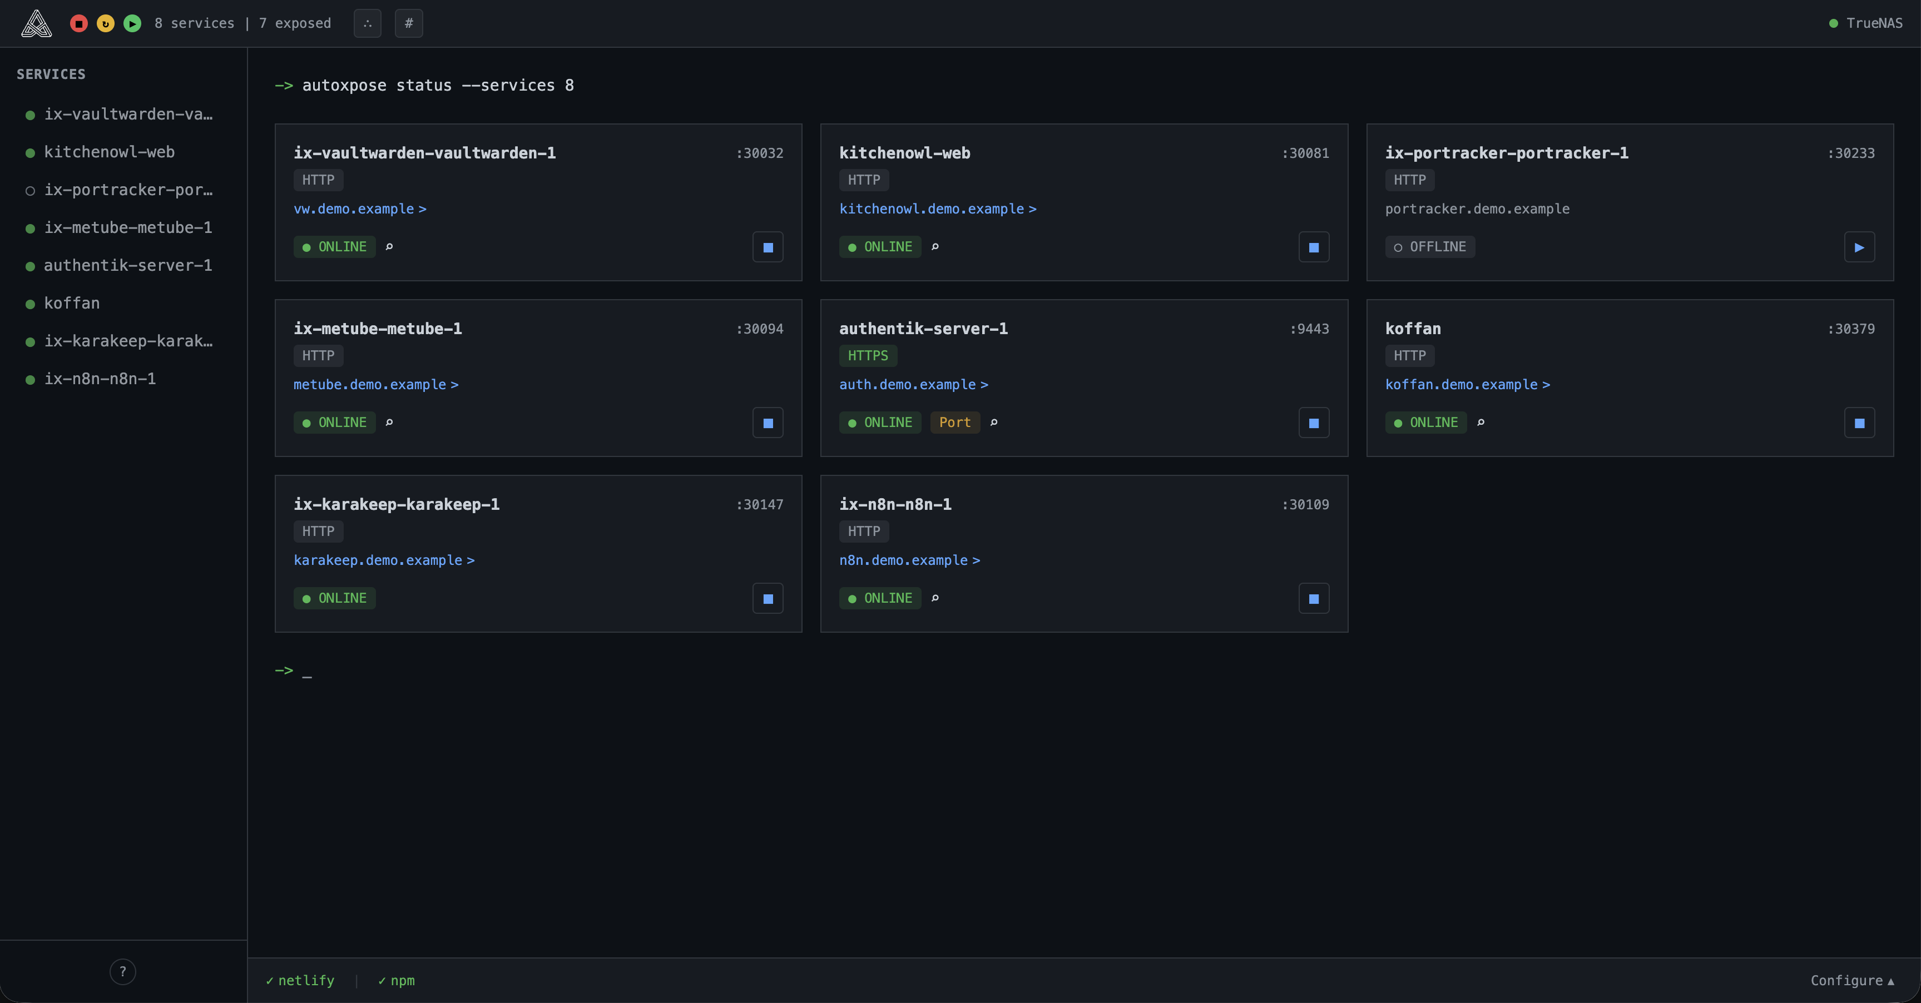
Task: Stop all services using the red stop icon
Action: 79,23
